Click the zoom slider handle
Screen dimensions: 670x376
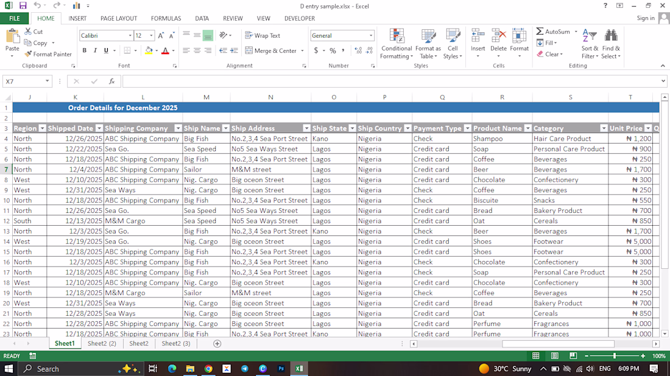tap(615, 356)
